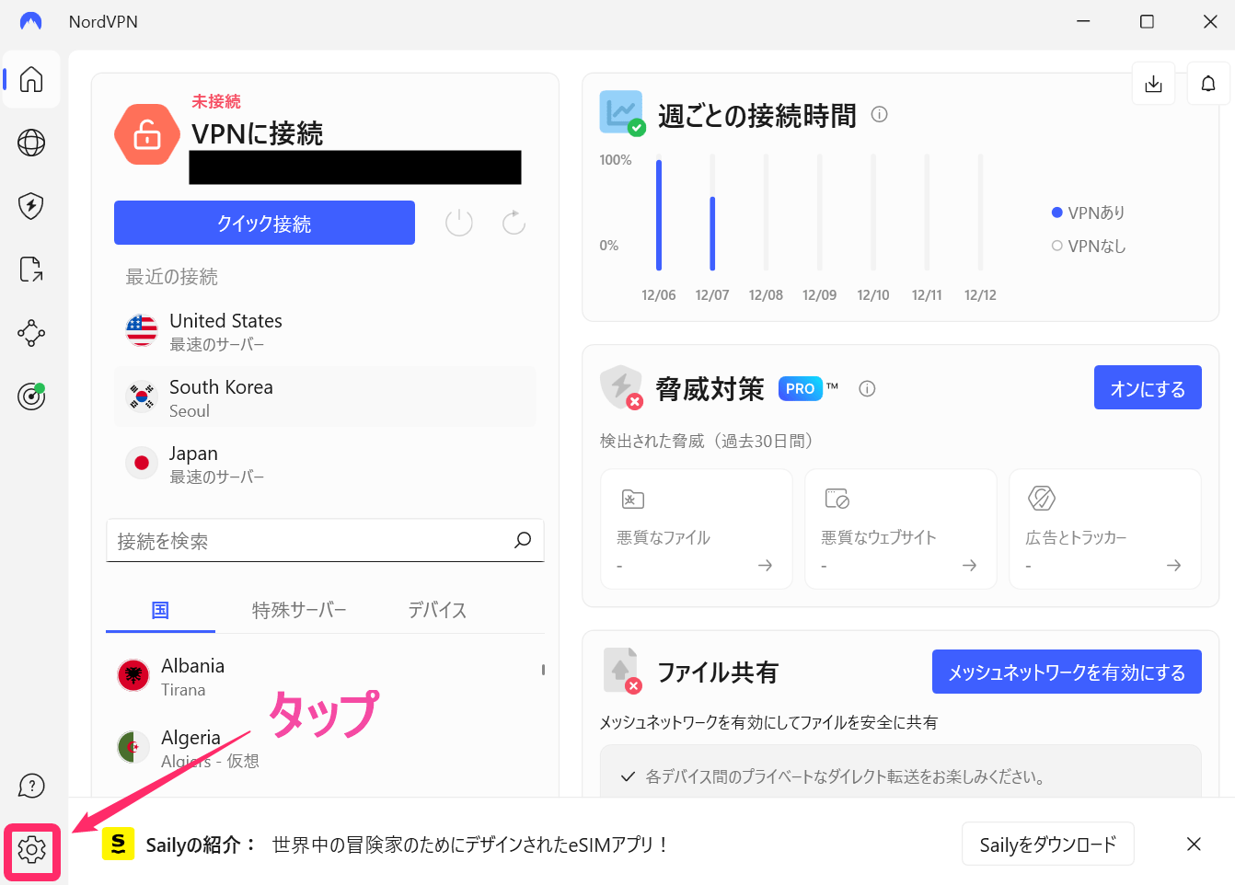Click info icon next to 脅威対策 PRO
1235x885 pixels.
click(x=867, y=389)
